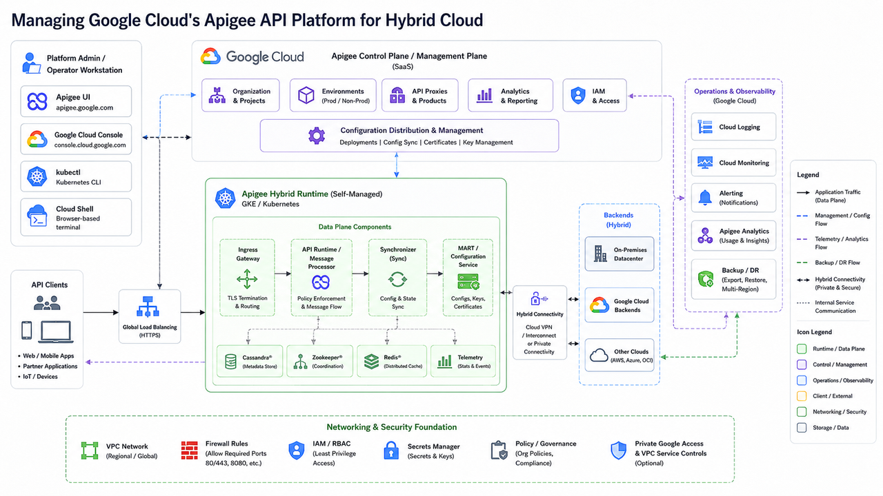Click the 'apigee.google.com' text
The image size is (883, 496).
click(x=85, y=107)
